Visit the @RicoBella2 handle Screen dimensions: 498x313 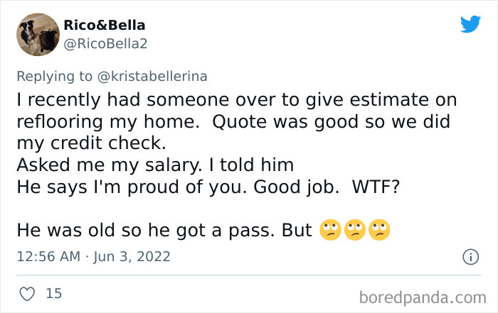coord(105,44)
